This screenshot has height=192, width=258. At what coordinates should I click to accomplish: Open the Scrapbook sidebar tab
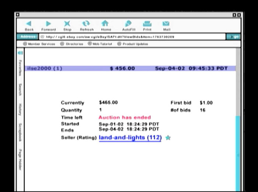(20, 132)
